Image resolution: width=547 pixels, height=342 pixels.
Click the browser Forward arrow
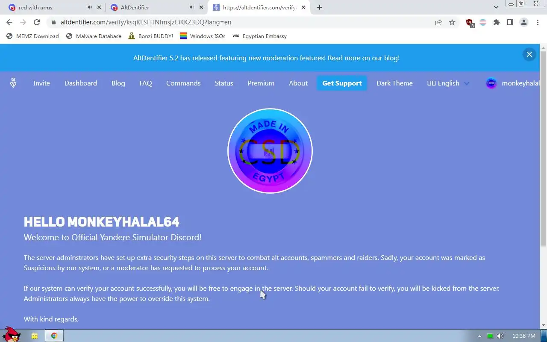click(x=23, y=22)
